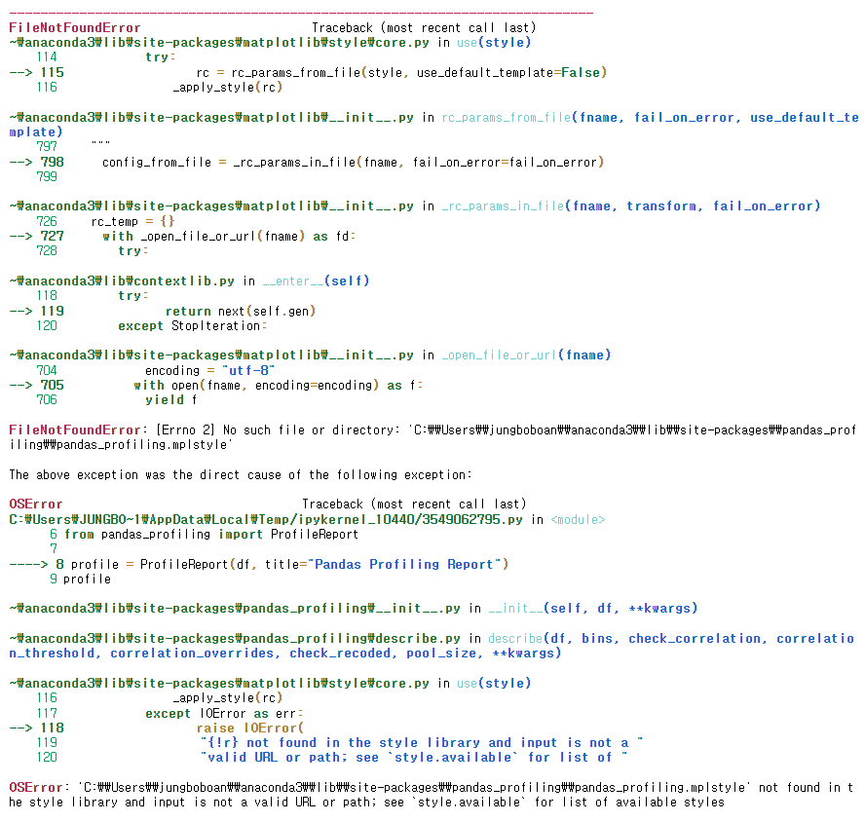864x822 pixels.
Task: Select line 6 'from pandas_profiling import ProfileReport'
Action: (x=211, y=535)
